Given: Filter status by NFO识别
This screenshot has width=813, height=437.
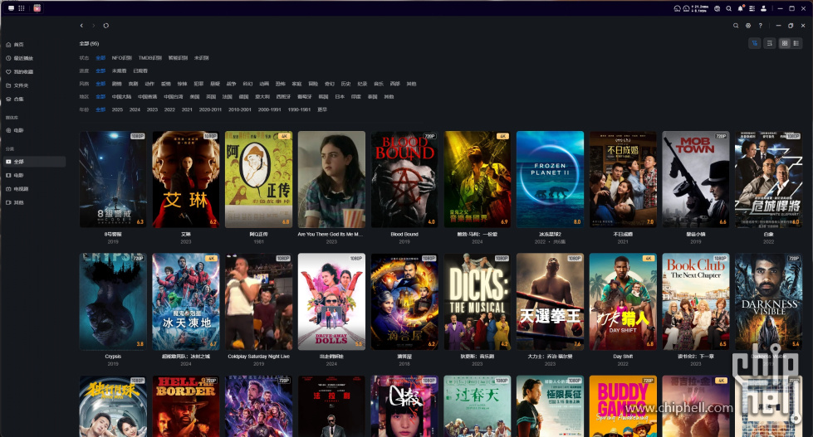Looking at the screenshot, I should click(121, 58).
